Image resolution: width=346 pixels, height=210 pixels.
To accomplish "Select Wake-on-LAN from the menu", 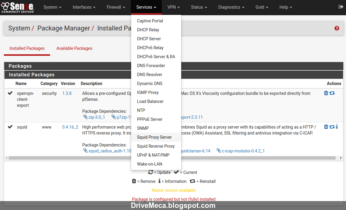I will (x=156, y=164).
